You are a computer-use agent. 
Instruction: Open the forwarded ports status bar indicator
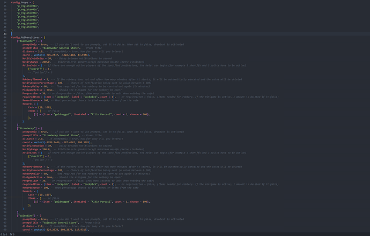(12, 234)
